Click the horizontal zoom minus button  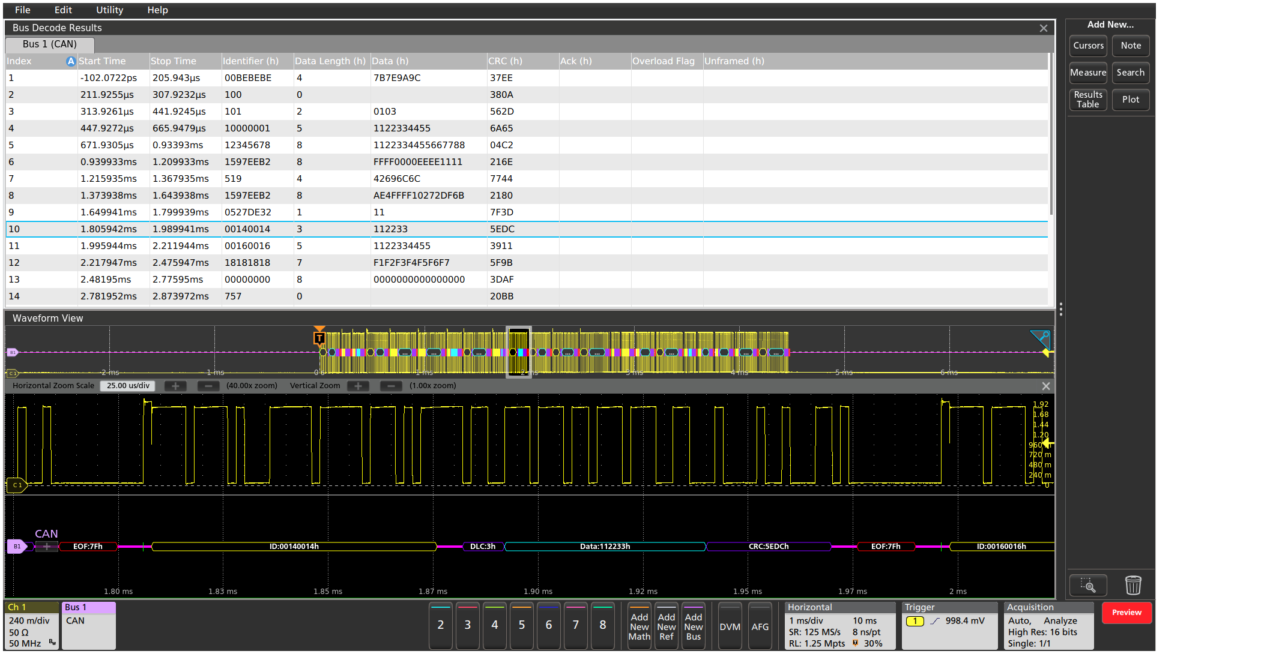[208, 386]
